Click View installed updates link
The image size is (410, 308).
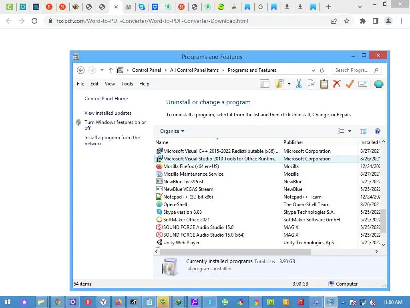[x=108, y=113]
